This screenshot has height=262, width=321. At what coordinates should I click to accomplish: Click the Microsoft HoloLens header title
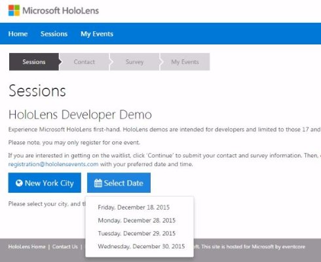coord(61,10)
